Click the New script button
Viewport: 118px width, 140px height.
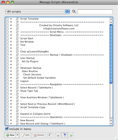(10, 135)
